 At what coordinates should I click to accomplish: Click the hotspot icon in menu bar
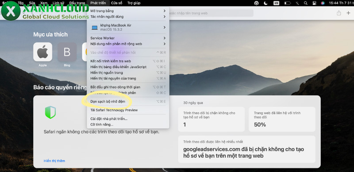coord(257,3)
